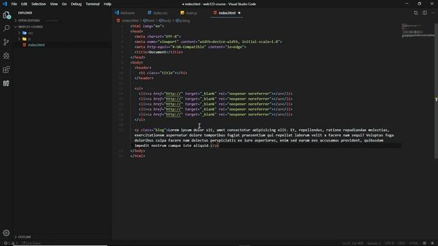Click the h1 class="title" line
This screenshot has height=246, width=438.
pos(163,73)
